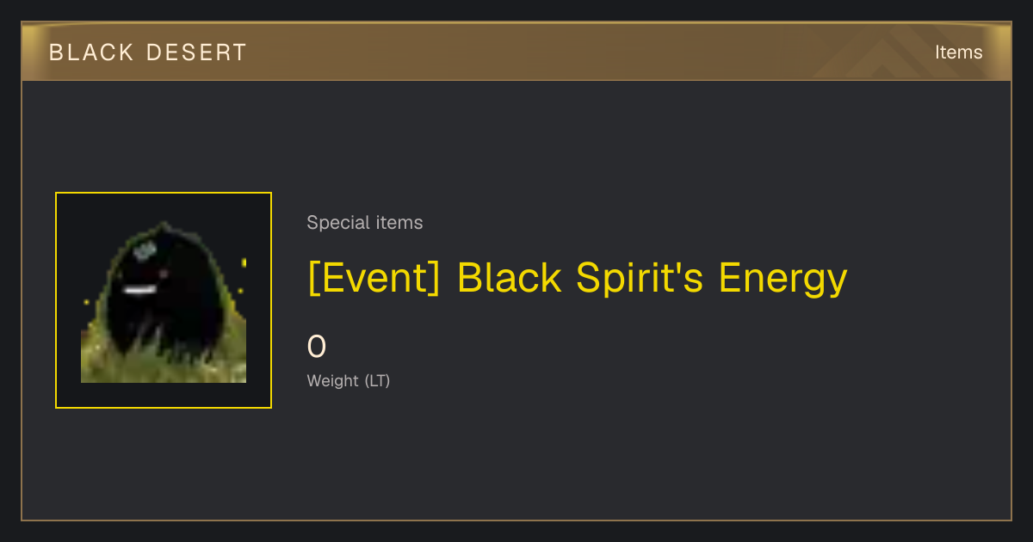Select the Weight (LT) label
The height and width of the screenshot is (542, 1033).
click(x=349, y=380)
